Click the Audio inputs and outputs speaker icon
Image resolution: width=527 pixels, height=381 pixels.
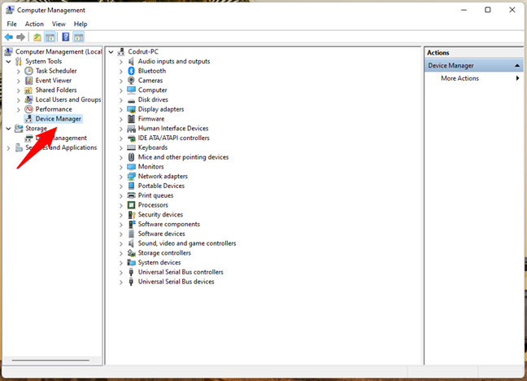click(132, 61)
